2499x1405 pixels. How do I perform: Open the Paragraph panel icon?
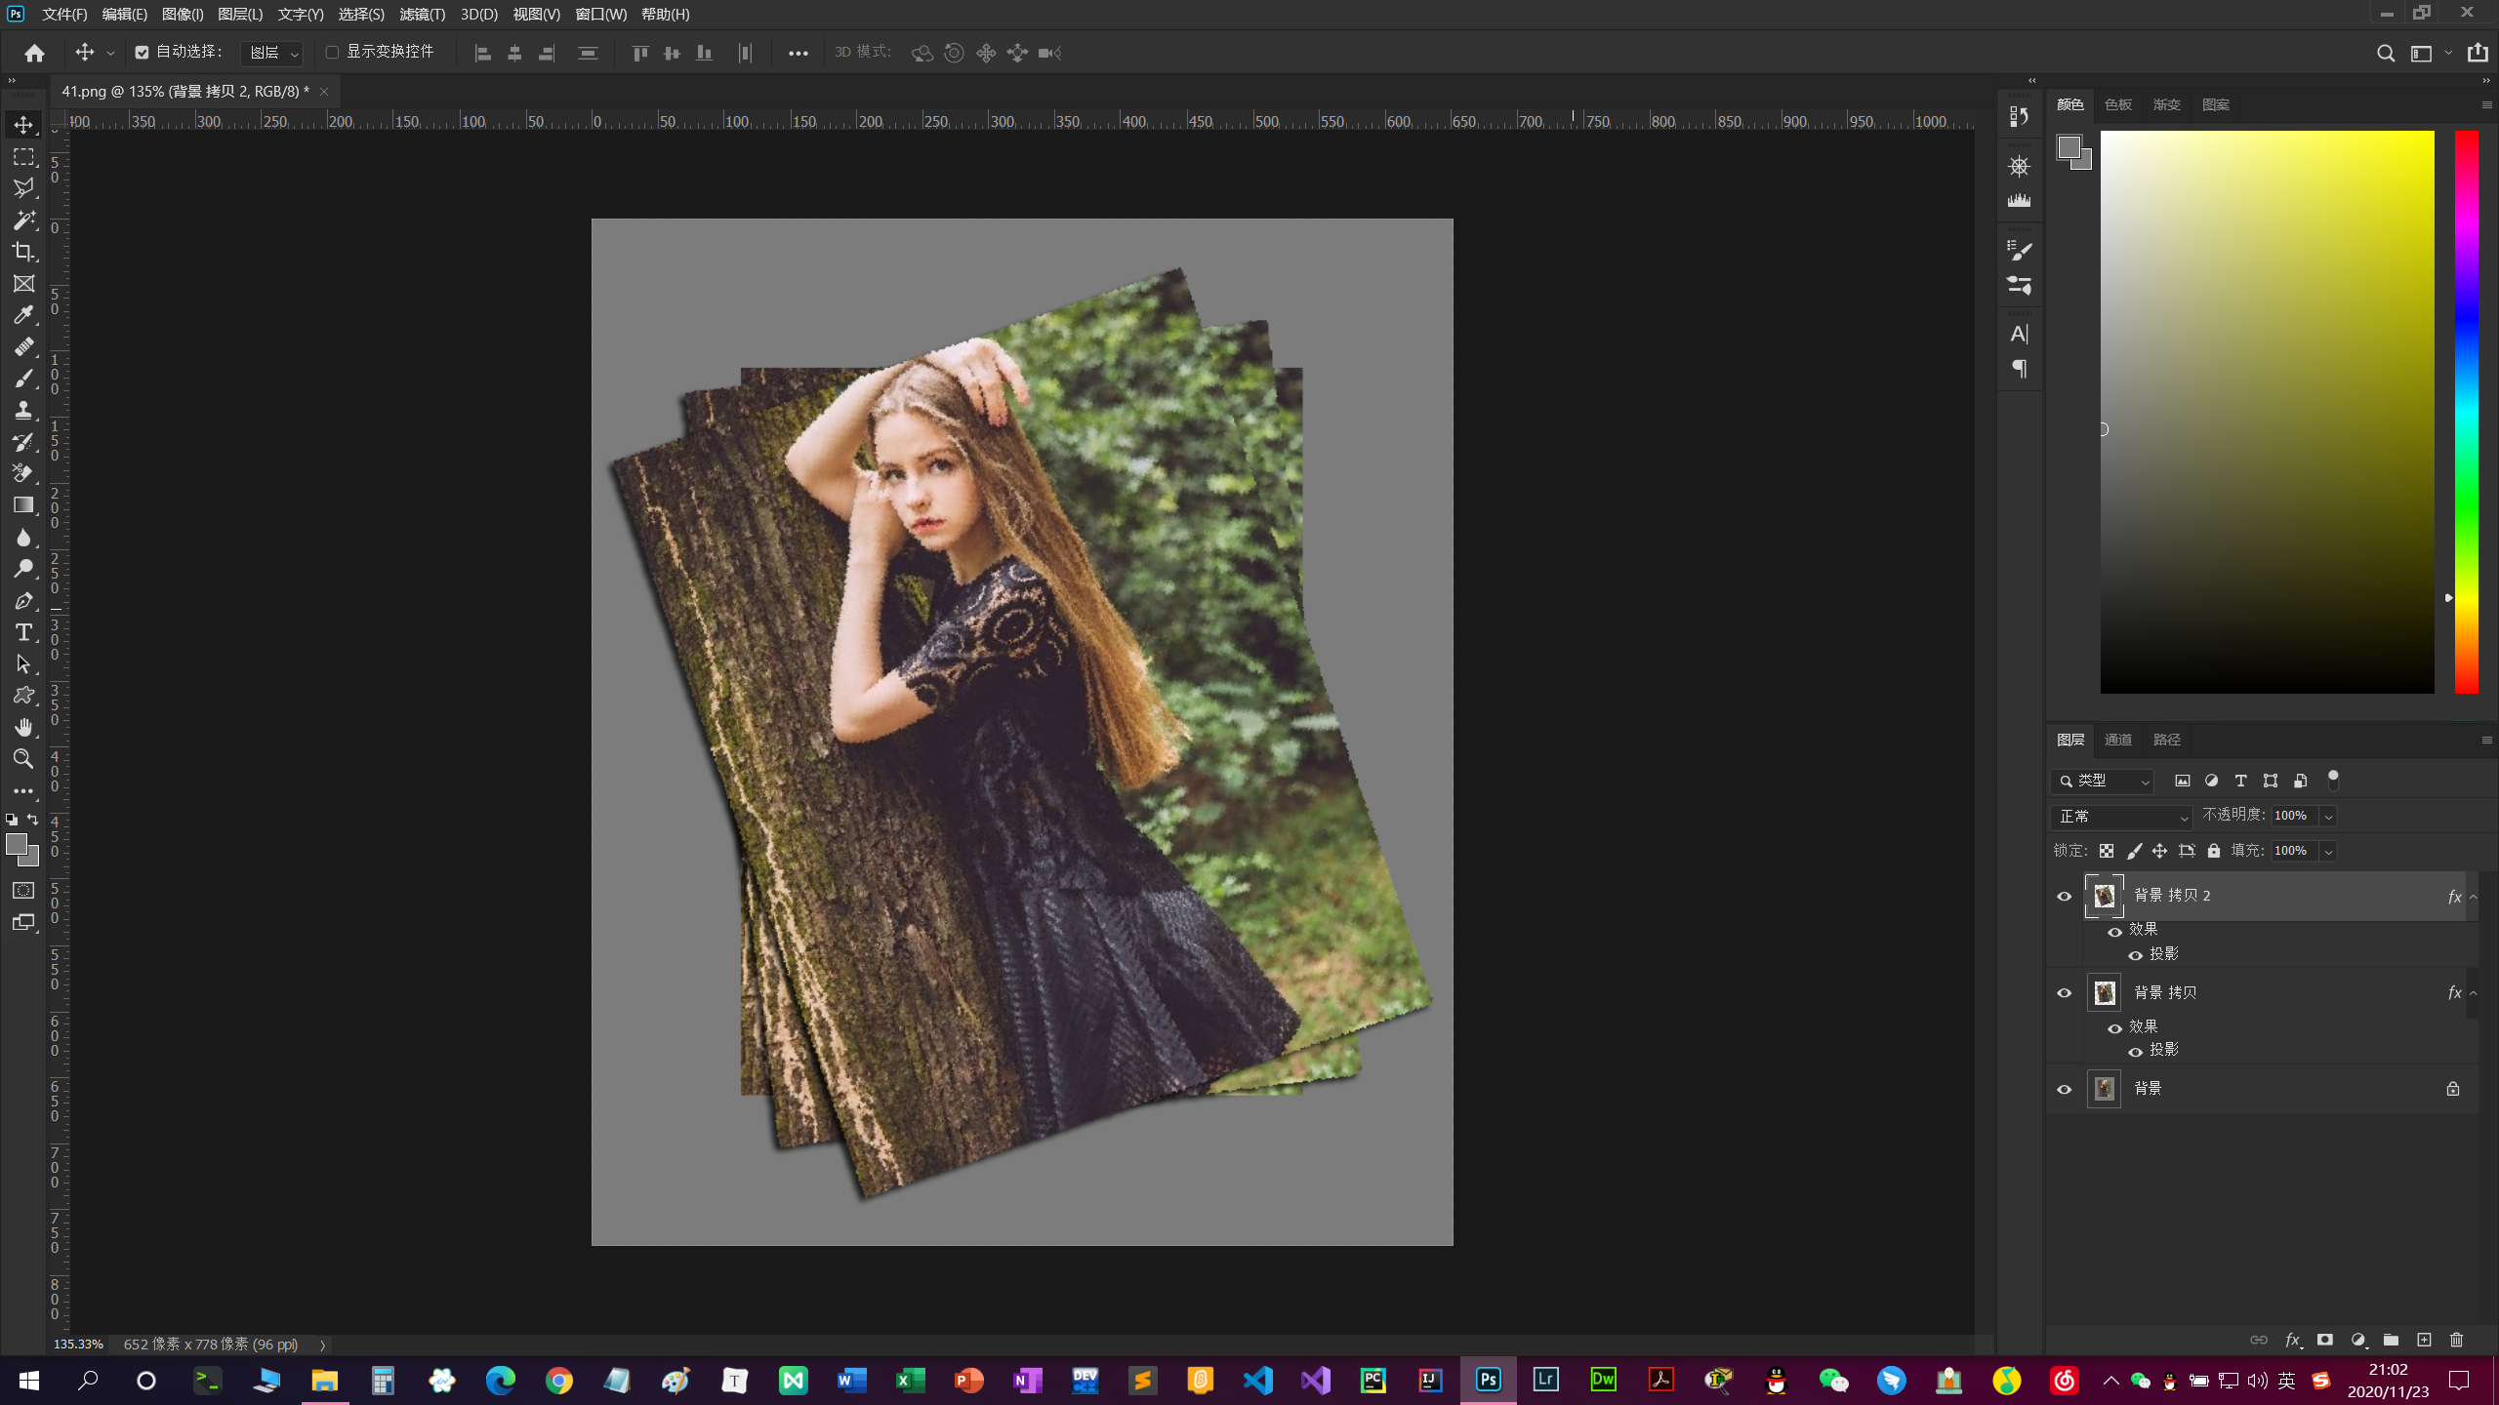point(2019,369)
